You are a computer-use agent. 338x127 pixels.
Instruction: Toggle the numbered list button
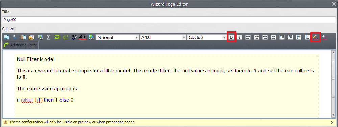tap(299, 37)
